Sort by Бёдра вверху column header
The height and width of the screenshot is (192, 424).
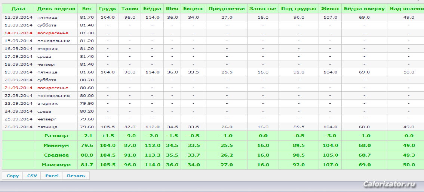[x=364, y=9]
